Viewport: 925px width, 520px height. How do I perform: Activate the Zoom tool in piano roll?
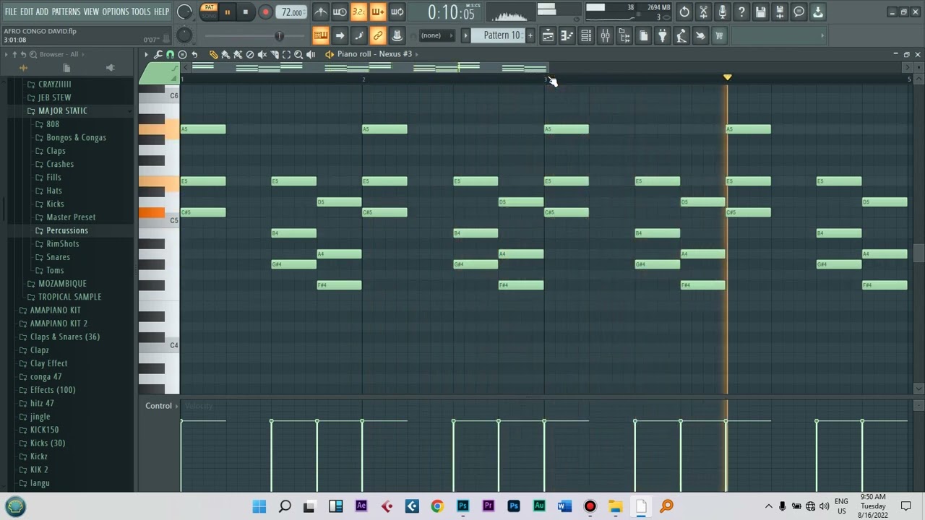pyautogui.click(x=298, y=54)
